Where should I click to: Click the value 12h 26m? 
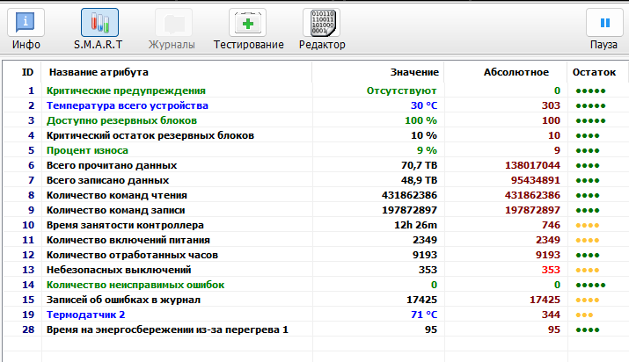415,225
